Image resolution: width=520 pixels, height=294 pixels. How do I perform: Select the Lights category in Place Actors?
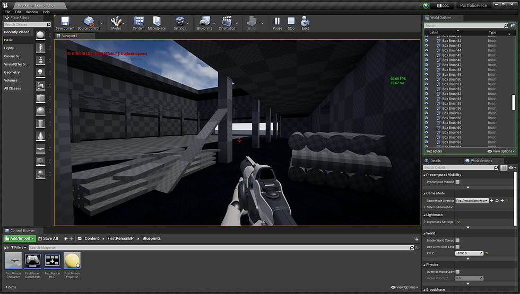coord(9,48)
